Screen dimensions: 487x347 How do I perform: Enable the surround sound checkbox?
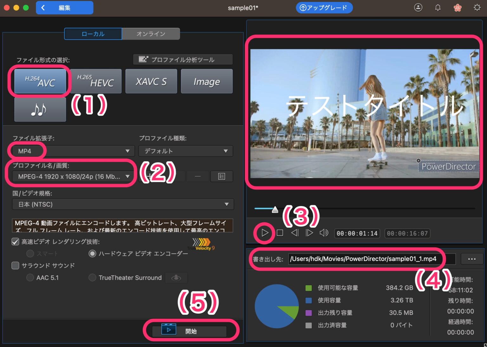click(x=15, y=265)
